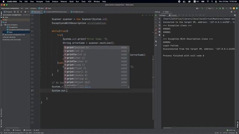This screenshot has width=239, height=134.
Task: Switch to the ExceptionsWithDescription.java editor tab
Action: [x=56, y=12]
